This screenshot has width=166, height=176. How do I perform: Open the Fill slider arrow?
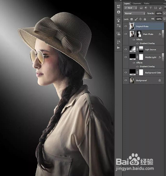[164, 19]
